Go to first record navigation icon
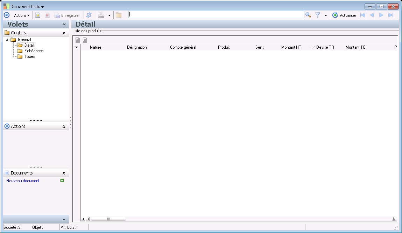This screenshot has height=233, width=402. 362,15
